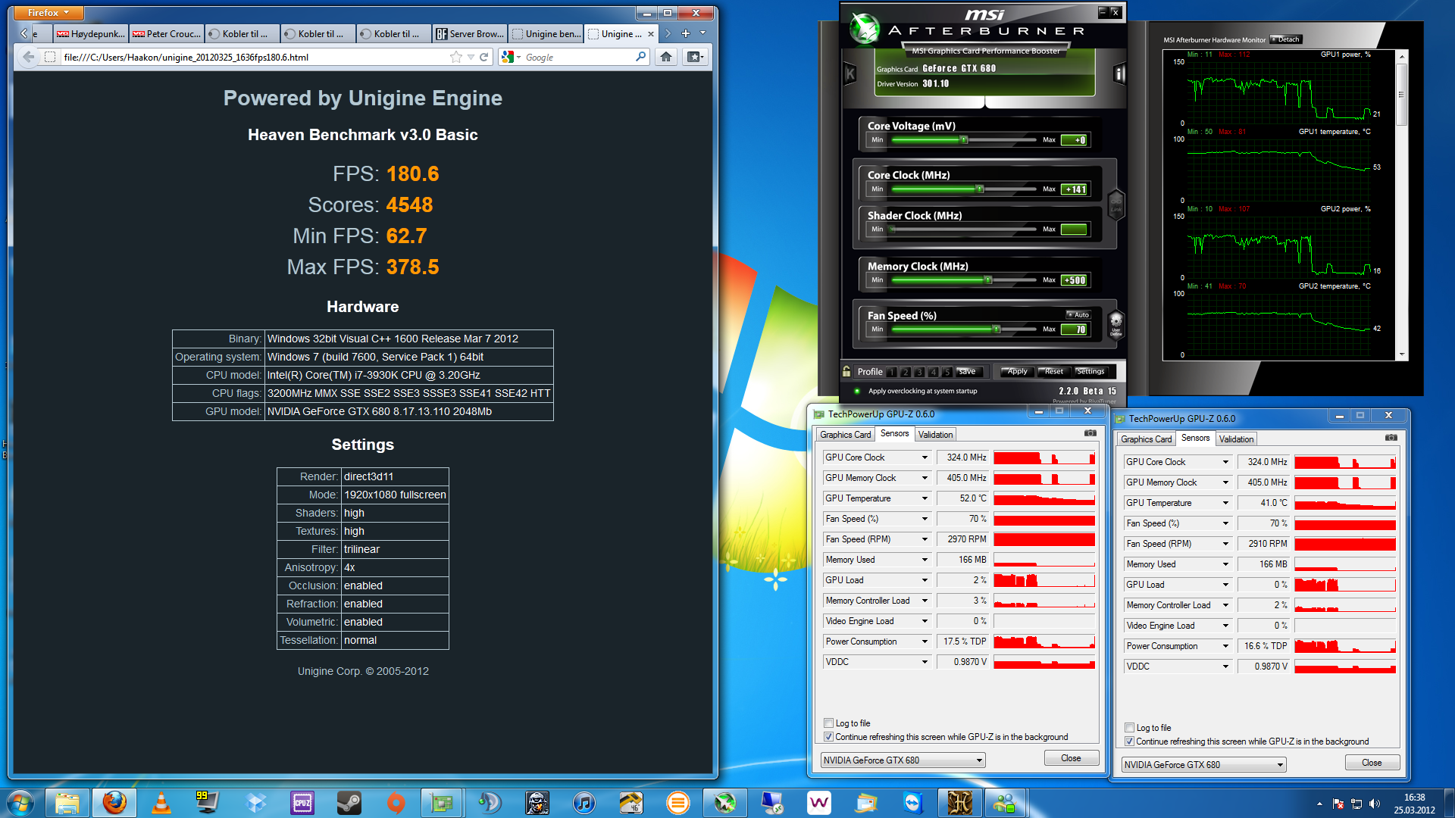Open the Memory Used dropdown in the left GPU-Z window
Image resolution: width=1455 pixels, height=818 pixels.
point(925,560)
